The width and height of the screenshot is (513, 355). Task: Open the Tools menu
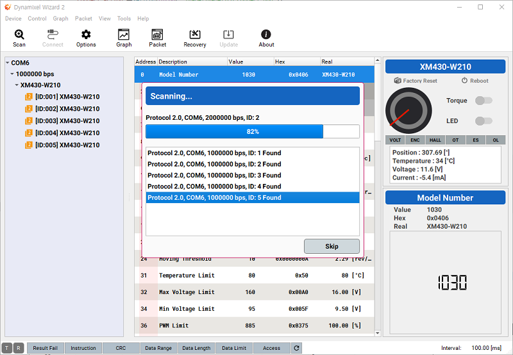(124, 19)
